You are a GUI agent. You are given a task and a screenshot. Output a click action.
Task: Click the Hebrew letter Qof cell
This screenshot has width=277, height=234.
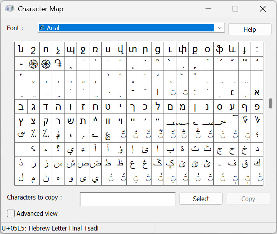[46, 121]
